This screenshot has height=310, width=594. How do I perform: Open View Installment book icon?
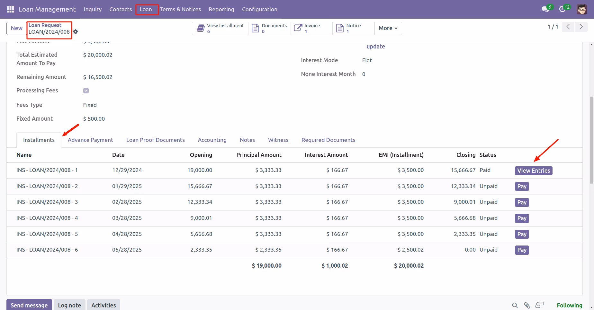point(201,28)
